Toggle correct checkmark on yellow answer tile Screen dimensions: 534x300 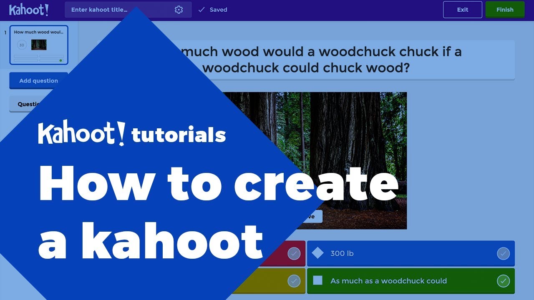pyautogui.click(x=294, y=281)
